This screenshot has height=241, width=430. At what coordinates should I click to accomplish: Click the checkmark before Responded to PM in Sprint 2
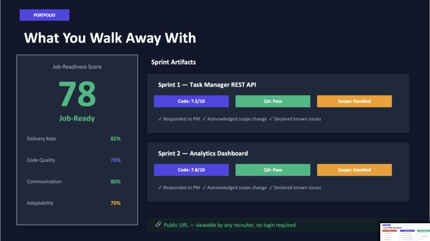160,188
